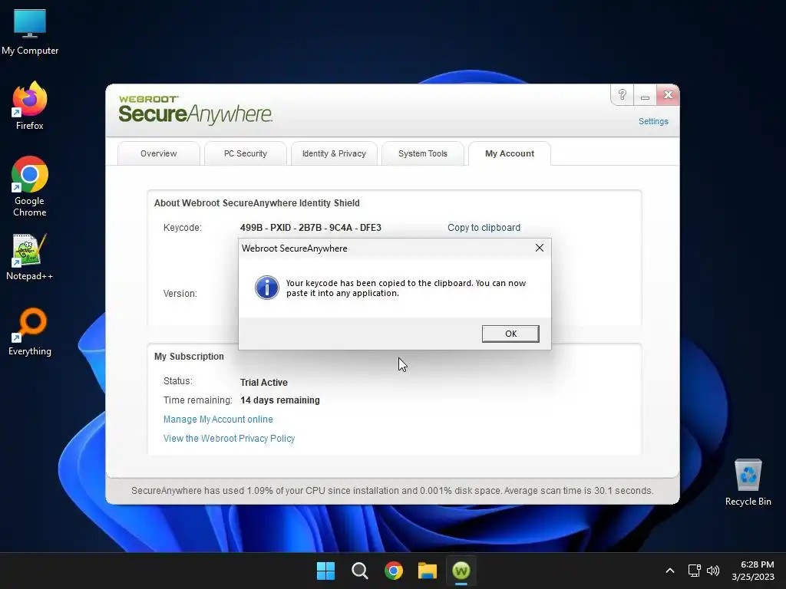Image resolution: width=786 pixels, height=589 pixels.
Task: Close the SecureAnywhere main window
Action: tap(668, 94)
